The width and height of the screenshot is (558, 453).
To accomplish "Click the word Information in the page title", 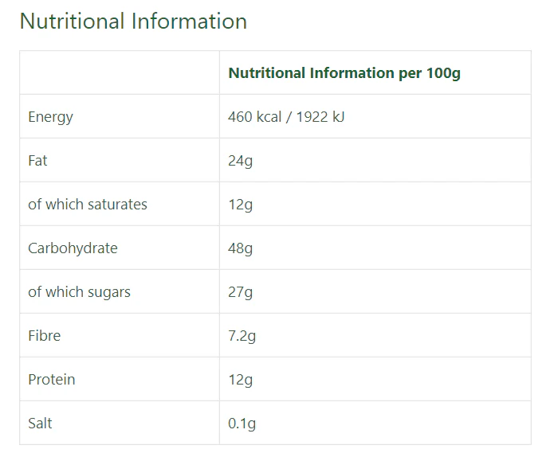I will tap(189, 21).
